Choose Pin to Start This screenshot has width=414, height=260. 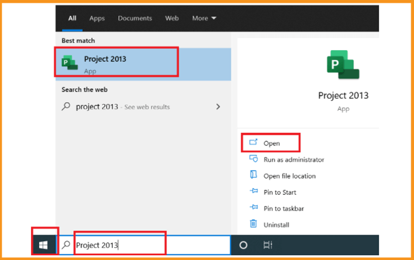pos(280,193)
